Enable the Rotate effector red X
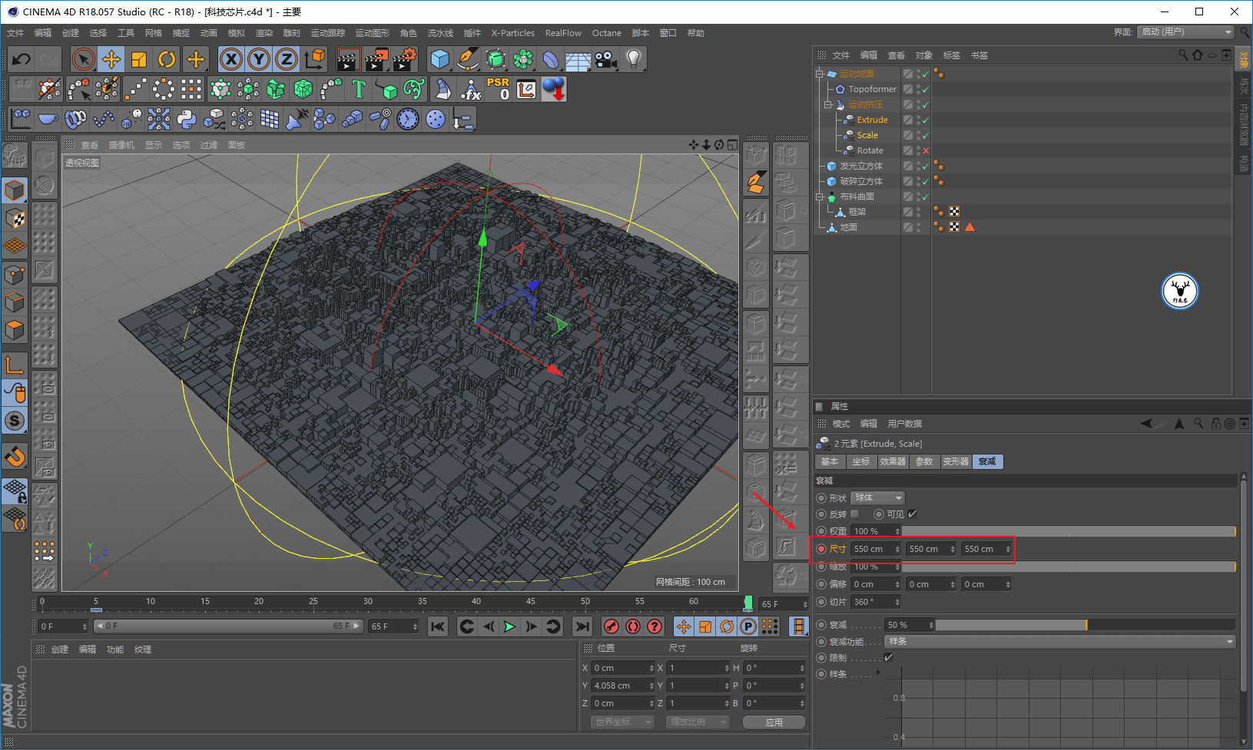The image size is (1253, 750). (x=926, y=150)
